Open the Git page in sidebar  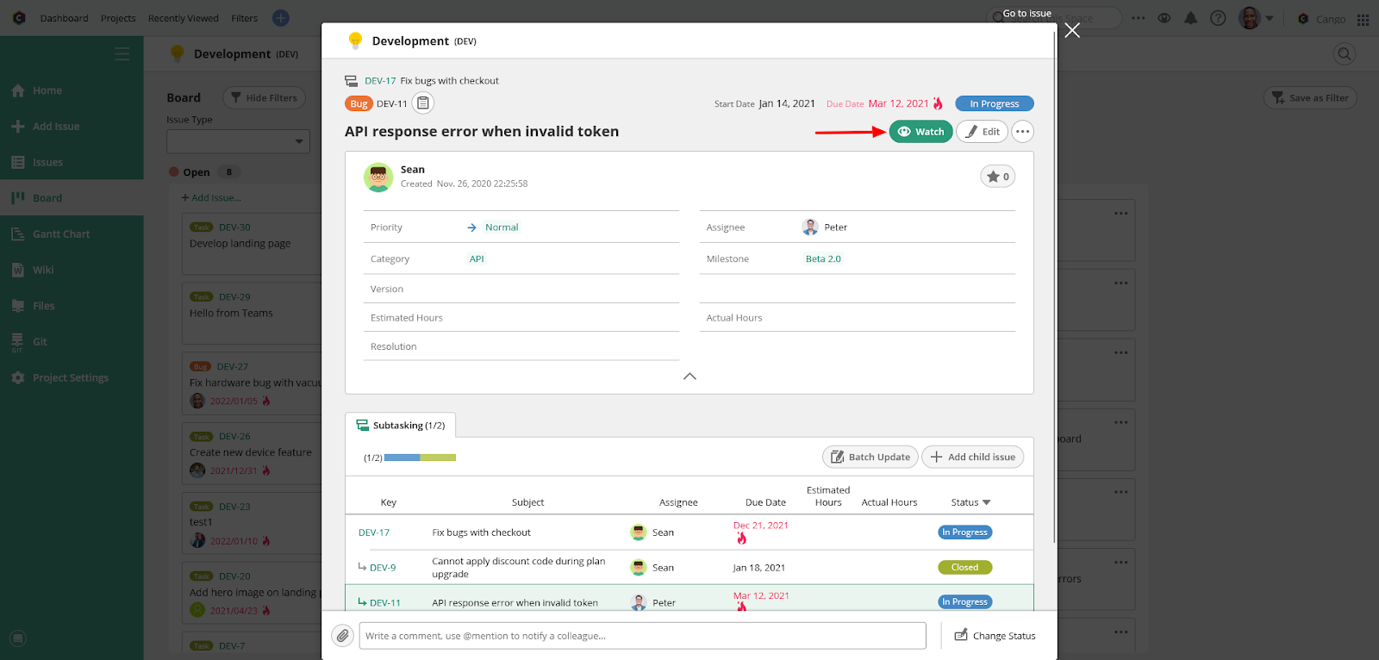[40, 342]
